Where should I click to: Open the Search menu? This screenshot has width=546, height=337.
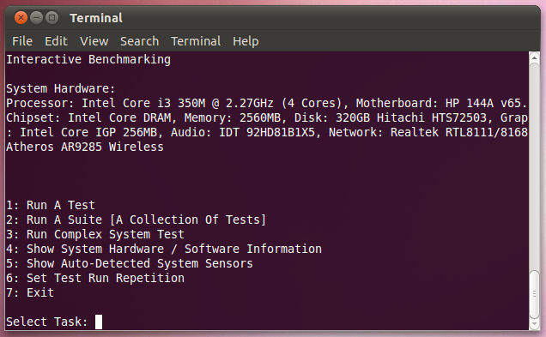(140, 41)
